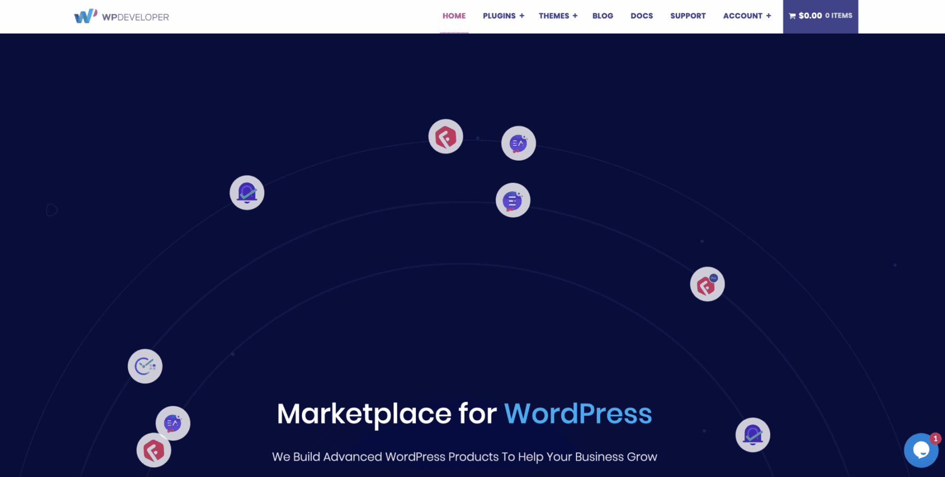This screenshot has width=945, height=477.
Task: Select the NotificationX bell icon on the orbit
Action: pyautogui.click(x=247, y=192)
